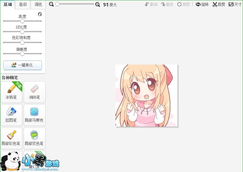Open the 旋转 rotate tool
The image size is (243, 172).
coord(202,4)
